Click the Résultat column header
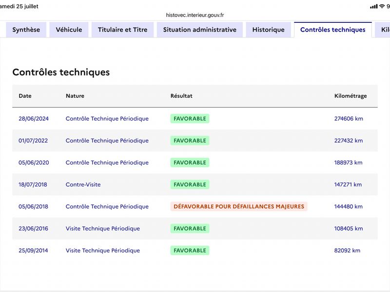 point(181,96)
